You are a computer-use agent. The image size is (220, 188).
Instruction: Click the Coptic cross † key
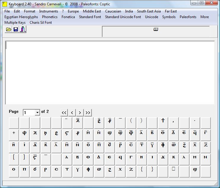click(x=163, y=123)
